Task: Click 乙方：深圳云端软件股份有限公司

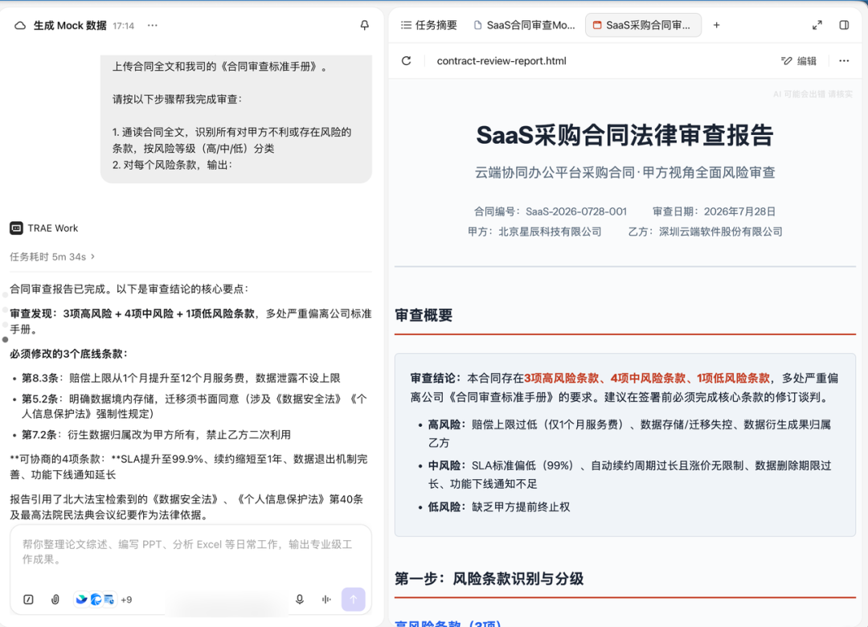Action: click(706, 232)
